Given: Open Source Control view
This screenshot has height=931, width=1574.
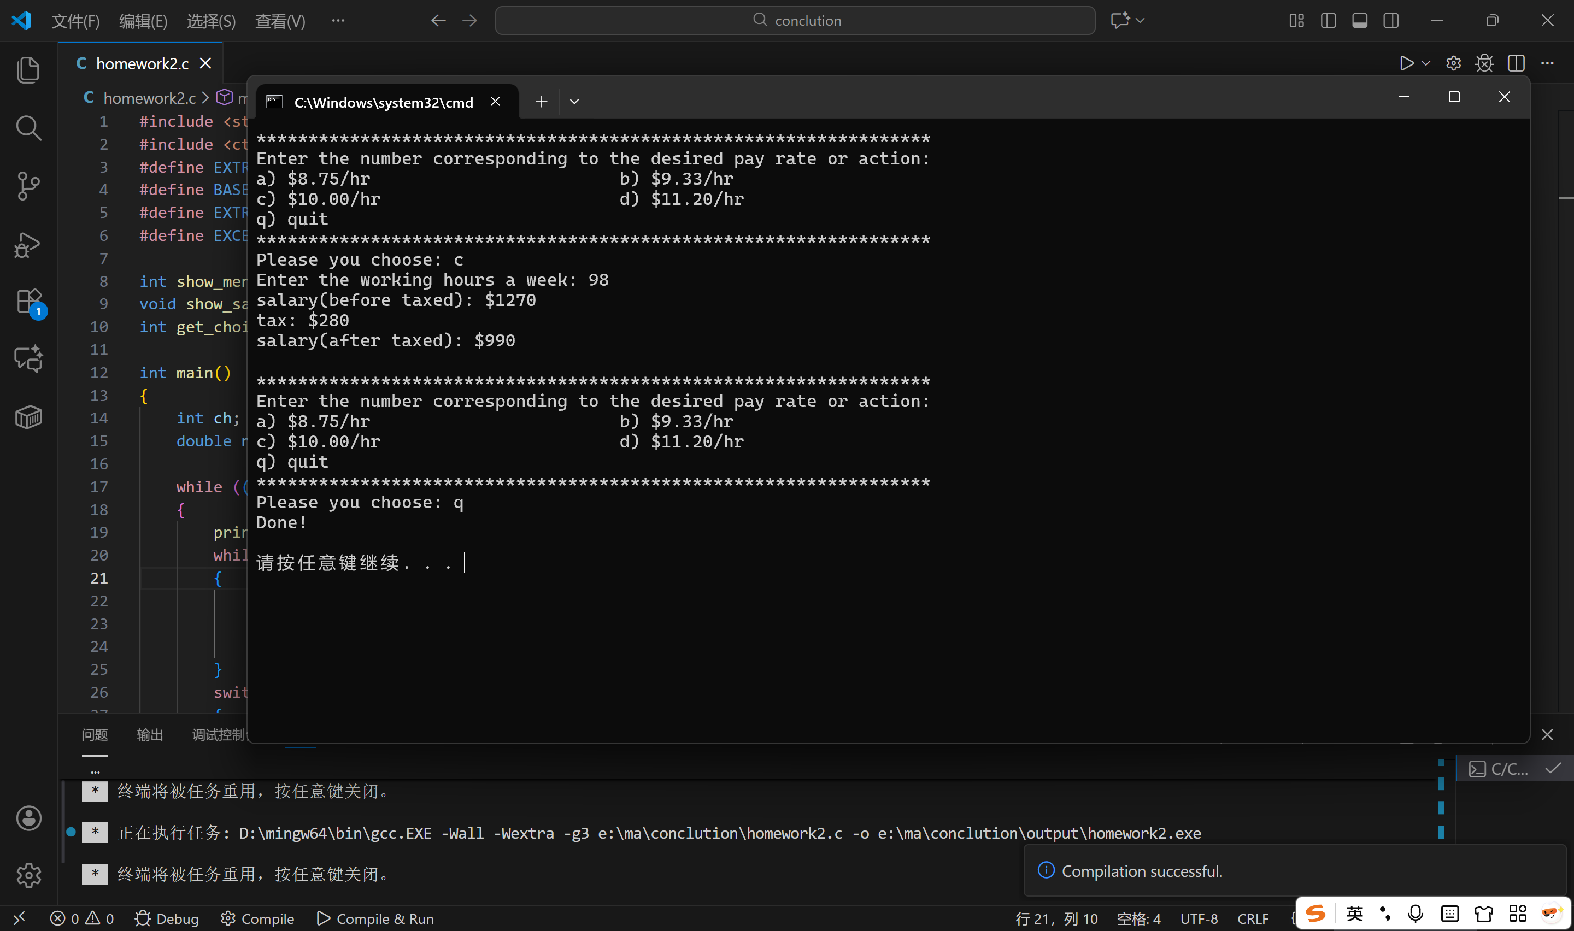Looking at the screenshot, I should [x=28, y=186].
